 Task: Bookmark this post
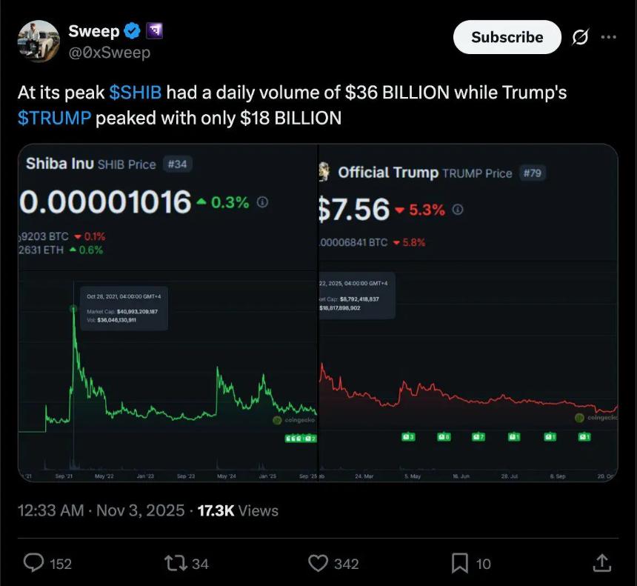(x=460, y=564)
